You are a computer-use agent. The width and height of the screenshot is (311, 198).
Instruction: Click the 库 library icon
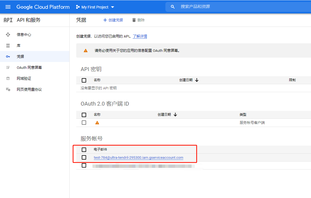8,46
